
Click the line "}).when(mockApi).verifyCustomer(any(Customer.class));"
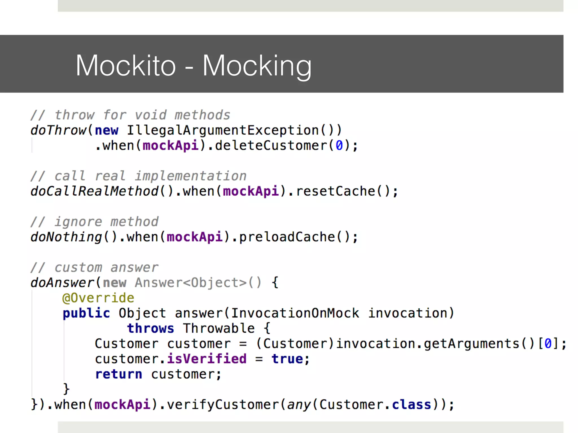tap(242, 405)
